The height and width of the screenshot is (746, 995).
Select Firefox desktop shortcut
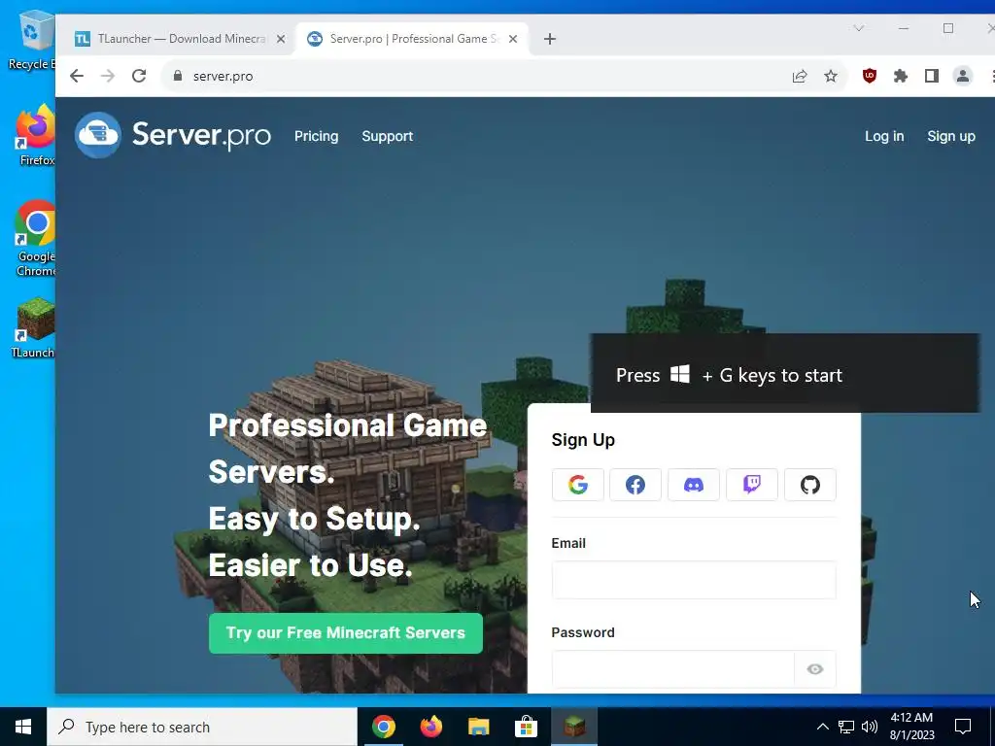[x=35, y=135]
